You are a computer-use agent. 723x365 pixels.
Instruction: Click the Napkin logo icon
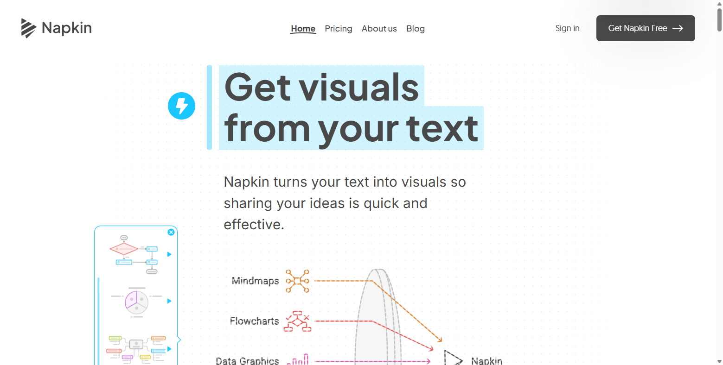click(x=28, y=28)
